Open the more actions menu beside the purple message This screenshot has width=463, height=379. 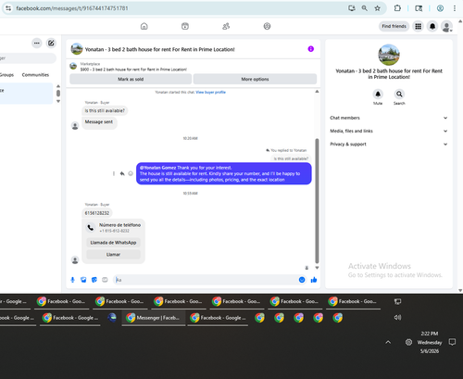[114, 173]
